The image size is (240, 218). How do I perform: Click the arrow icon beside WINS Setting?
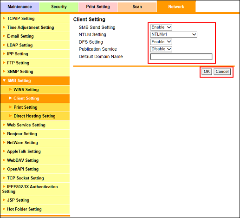coord(10,89)
